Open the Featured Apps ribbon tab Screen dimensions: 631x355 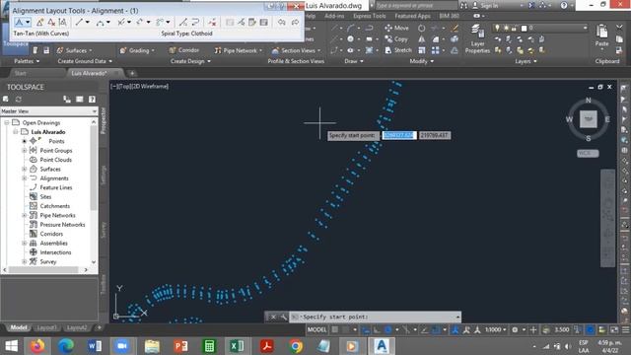(x=412, y=16)
